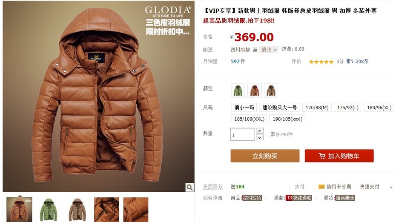Click the magnifier zoom icon on product image

coord(189,187)
